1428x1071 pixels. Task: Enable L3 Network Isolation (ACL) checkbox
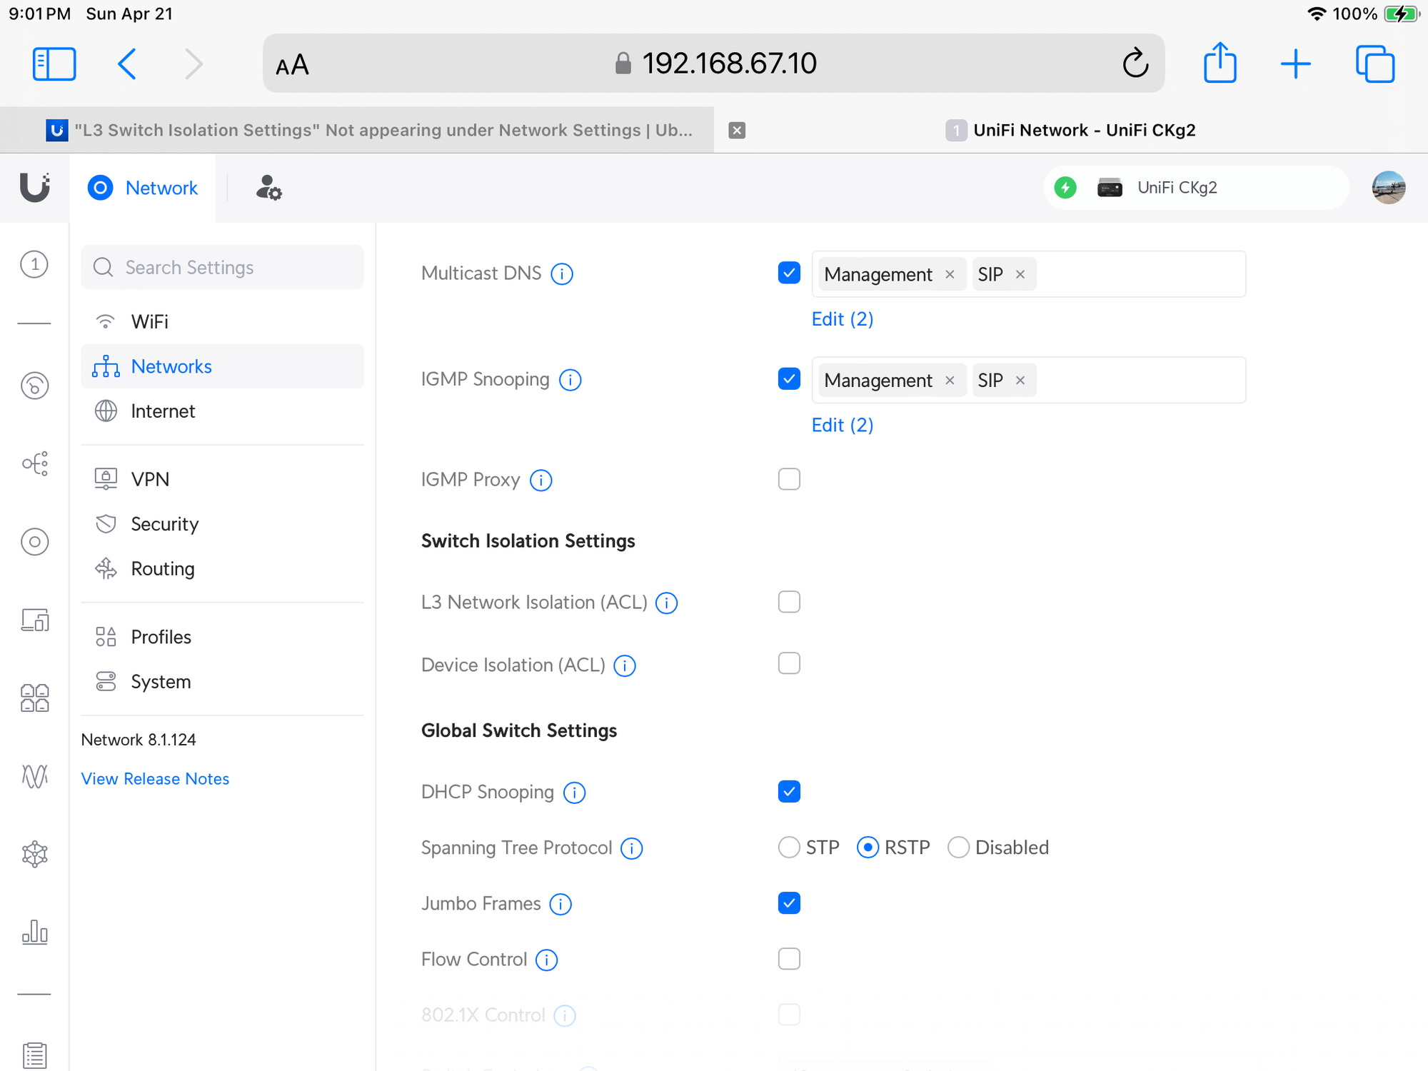click(789, 602)
